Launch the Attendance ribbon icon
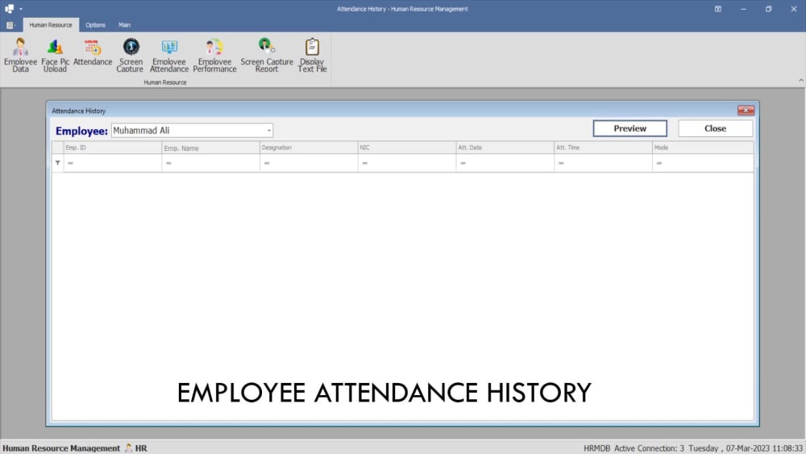The width and height of the screenshot is (806, 454). coord(93,52)
